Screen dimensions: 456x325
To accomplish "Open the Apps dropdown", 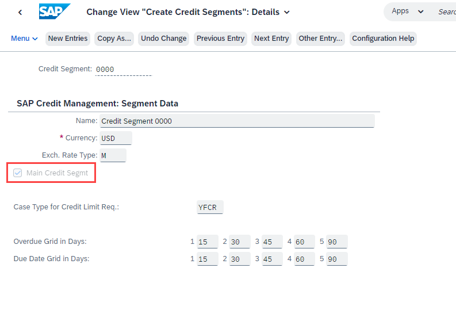I will [x=407, y=12].
